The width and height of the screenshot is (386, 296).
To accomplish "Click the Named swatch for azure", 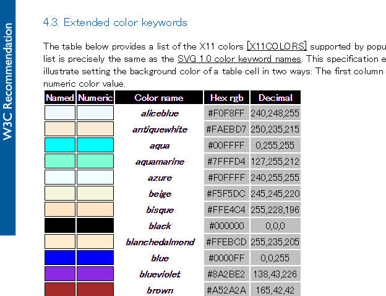I will pyautogui.click(x=60, y=177).
